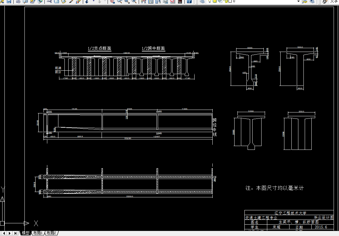The width and height of the screenshot is (339, 236).
Task: Click the Publish icon
Action: pos(32,2)
